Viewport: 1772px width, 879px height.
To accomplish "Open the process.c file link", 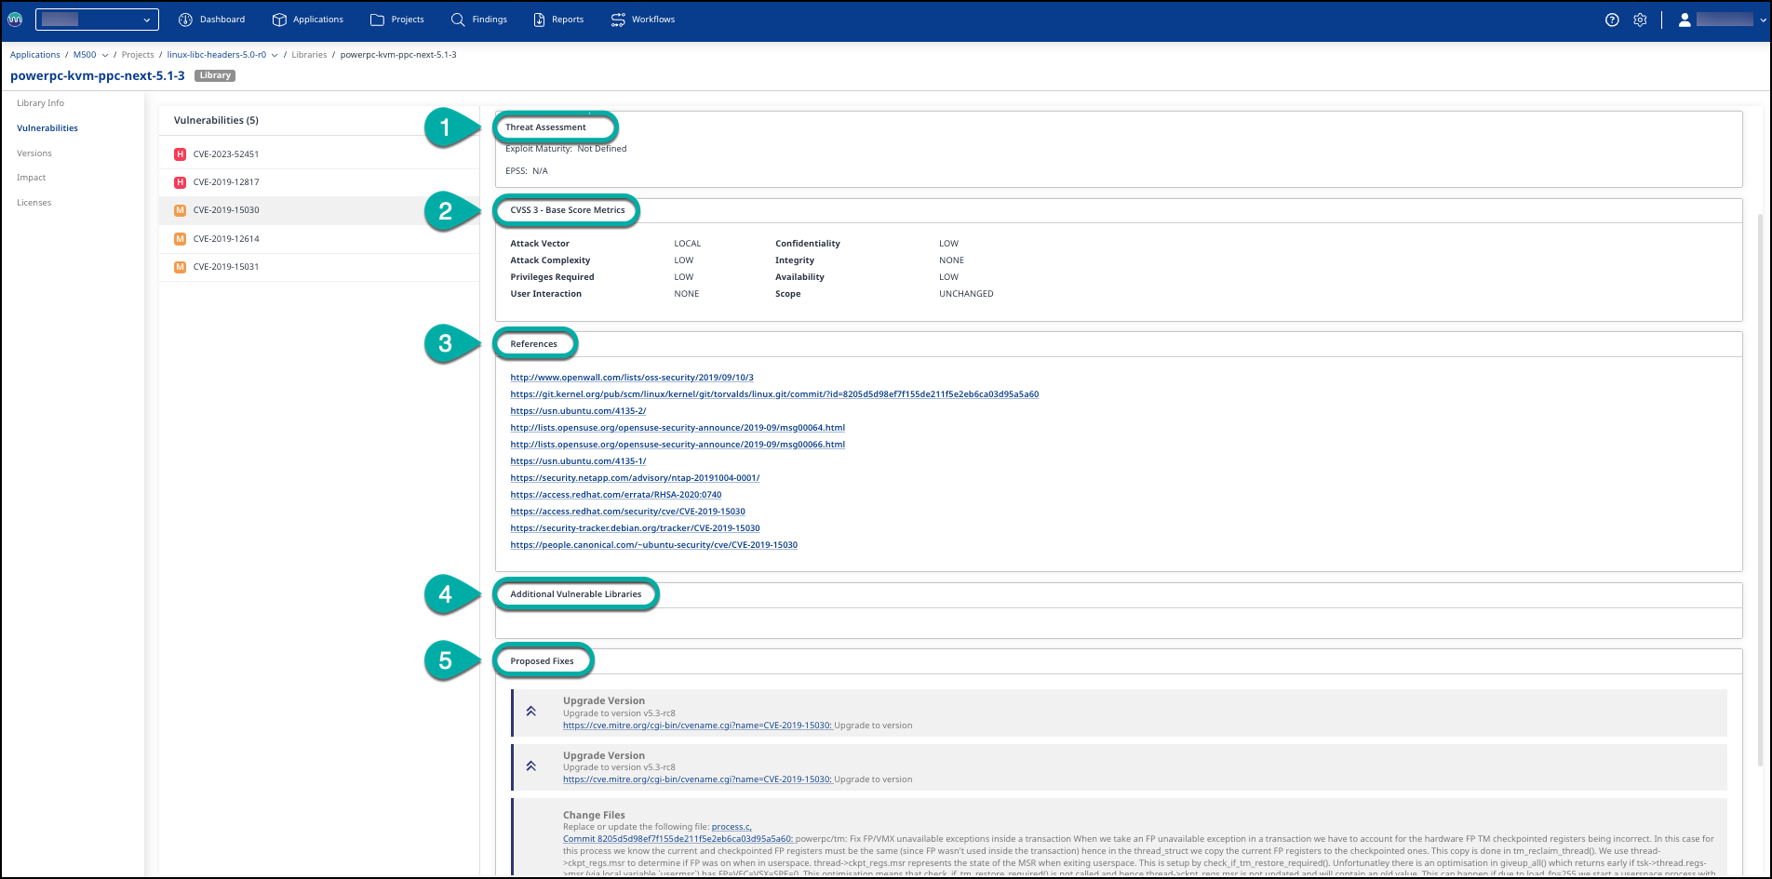I will point(731,827).
